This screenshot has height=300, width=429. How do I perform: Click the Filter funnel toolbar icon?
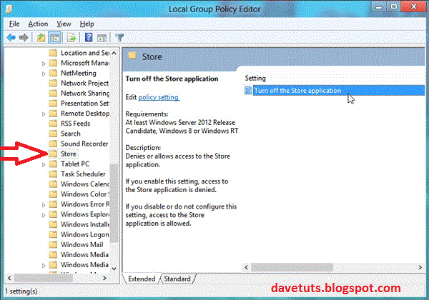tap(119, 38)
